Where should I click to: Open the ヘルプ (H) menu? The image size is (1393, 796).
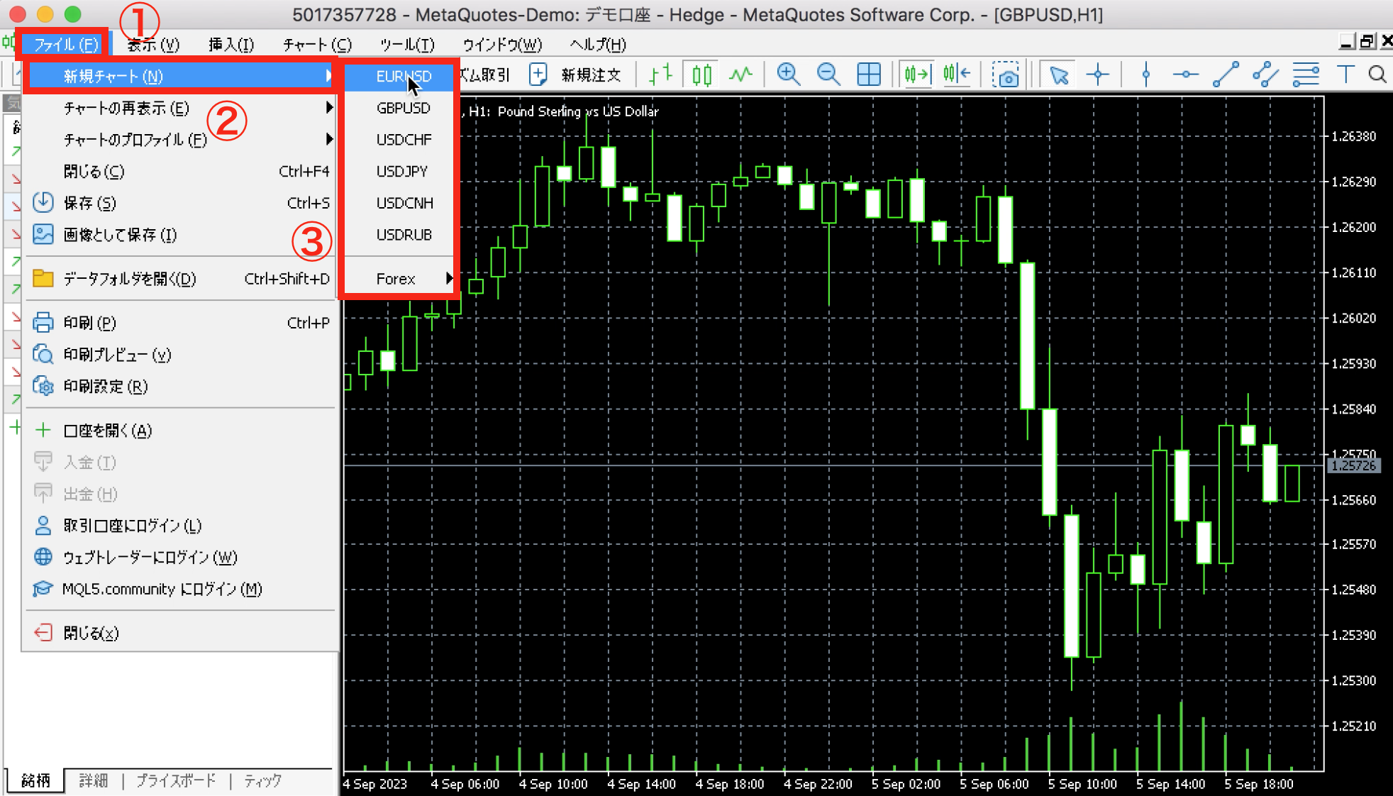click(598, 45)
